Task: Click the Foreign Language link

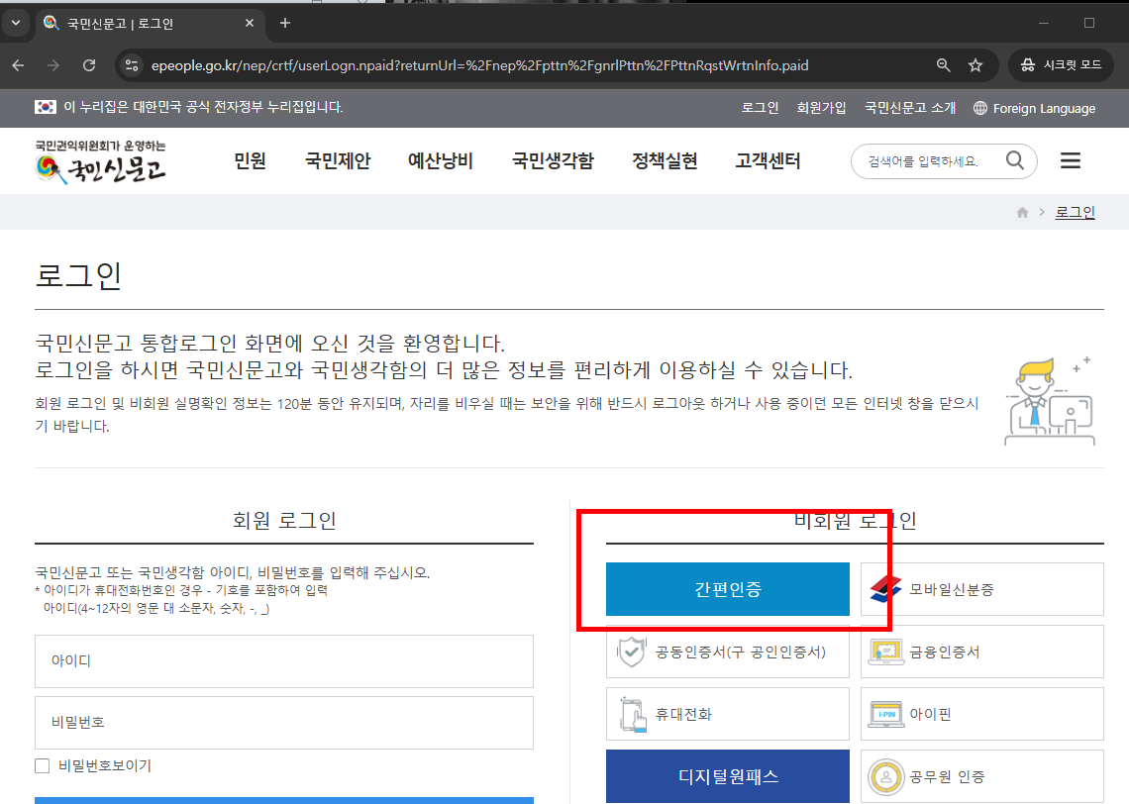Action: tap(1044, 108)
